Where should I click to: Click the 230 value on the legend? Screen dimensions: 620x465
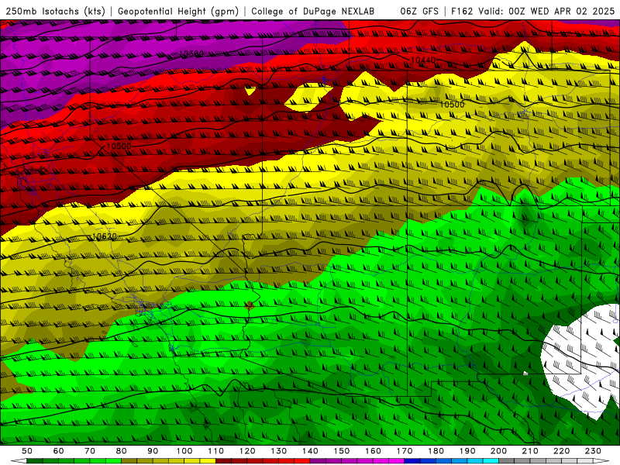point(593,451)
